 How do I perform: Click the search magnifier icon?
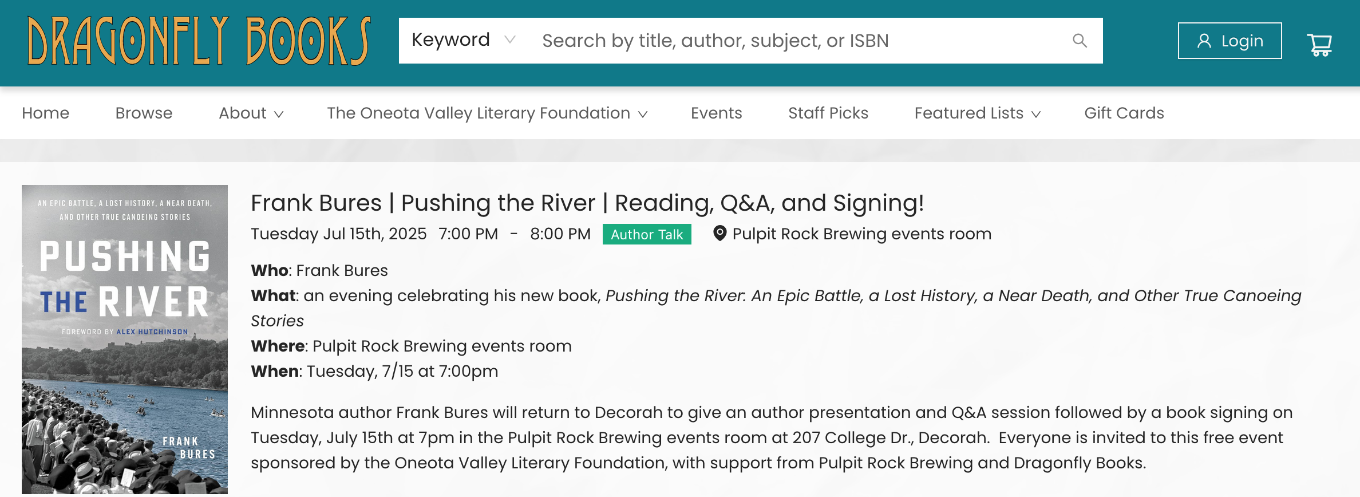coord(1080,41)
